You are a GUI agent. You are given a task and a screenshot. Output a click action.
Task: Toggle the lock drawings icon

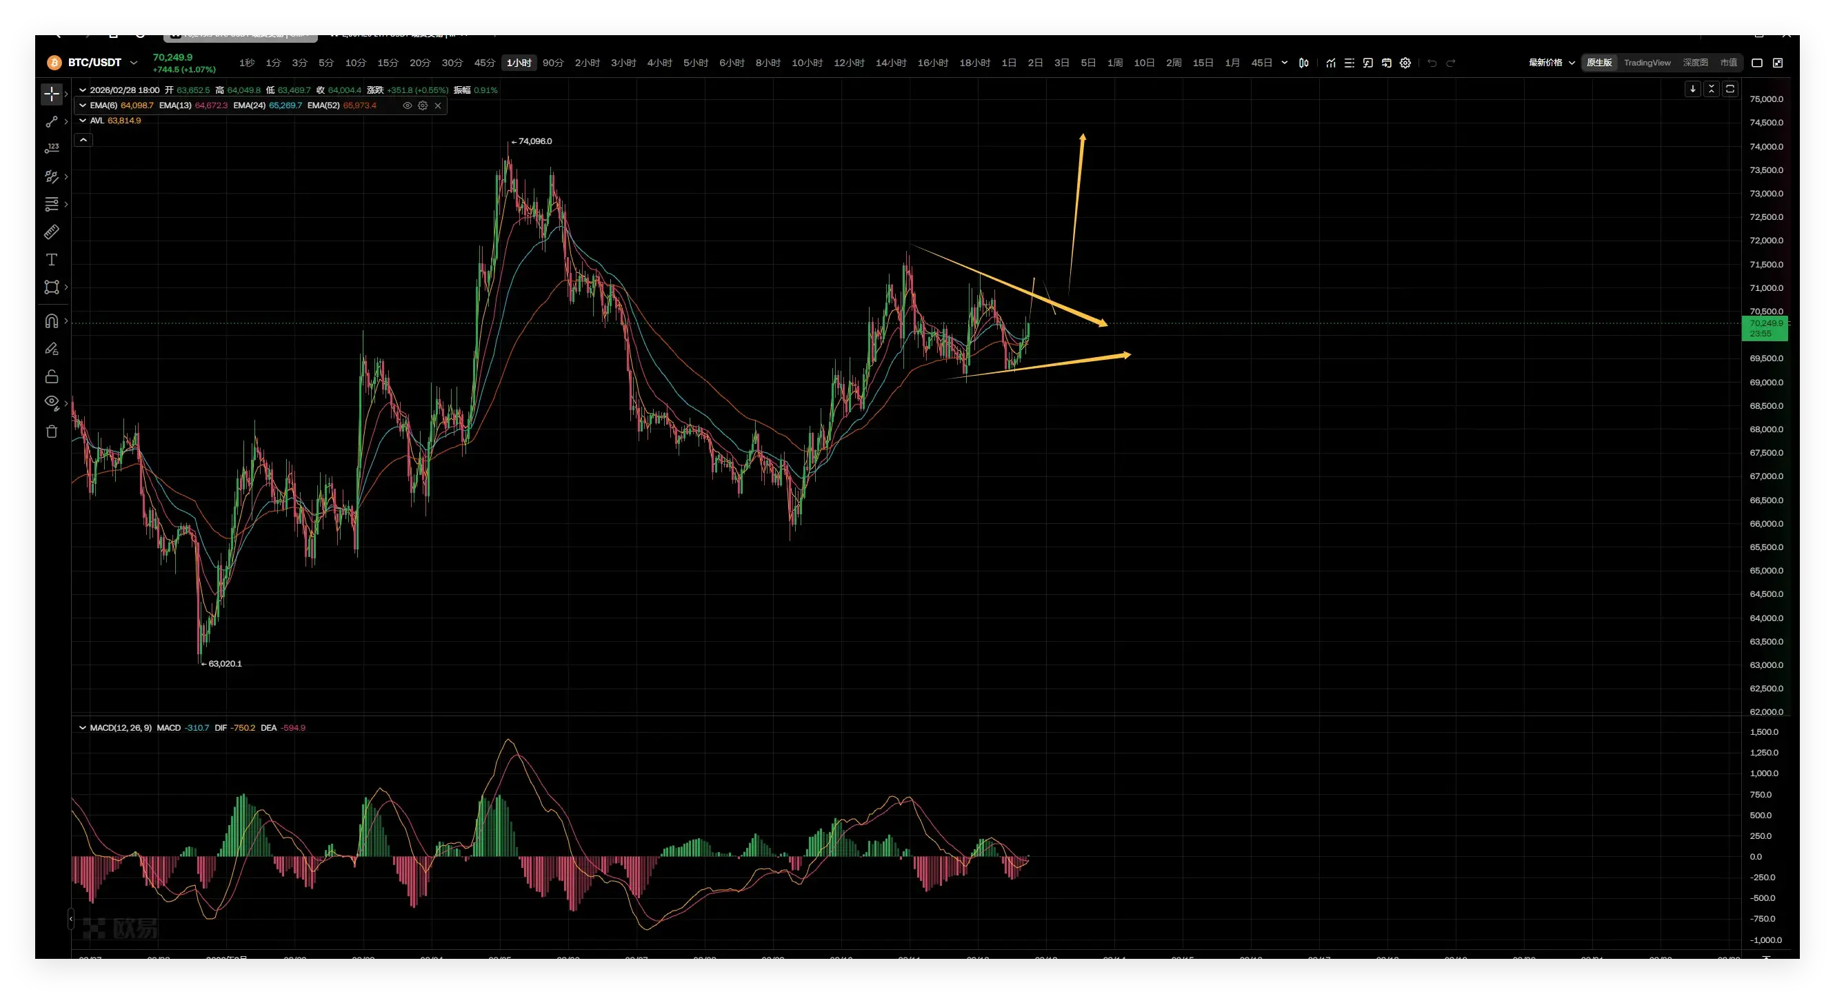point(51,376)
